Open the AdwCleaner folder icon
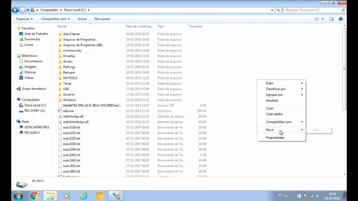358x201 pixels. coord(60,34)
